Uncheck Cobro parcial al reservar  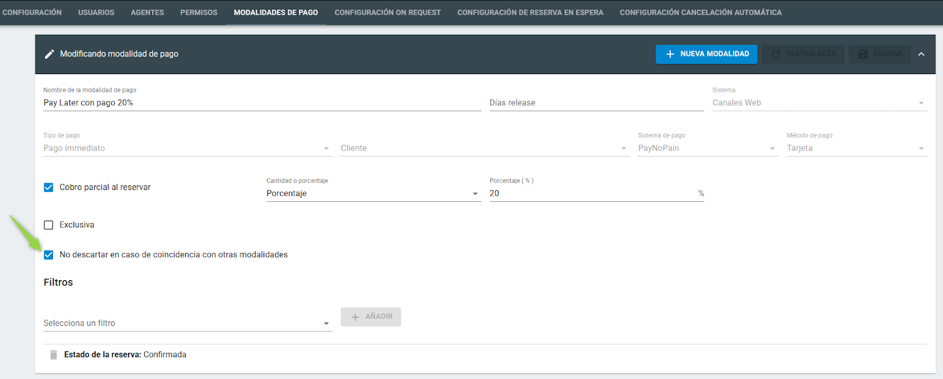[48, 187]
